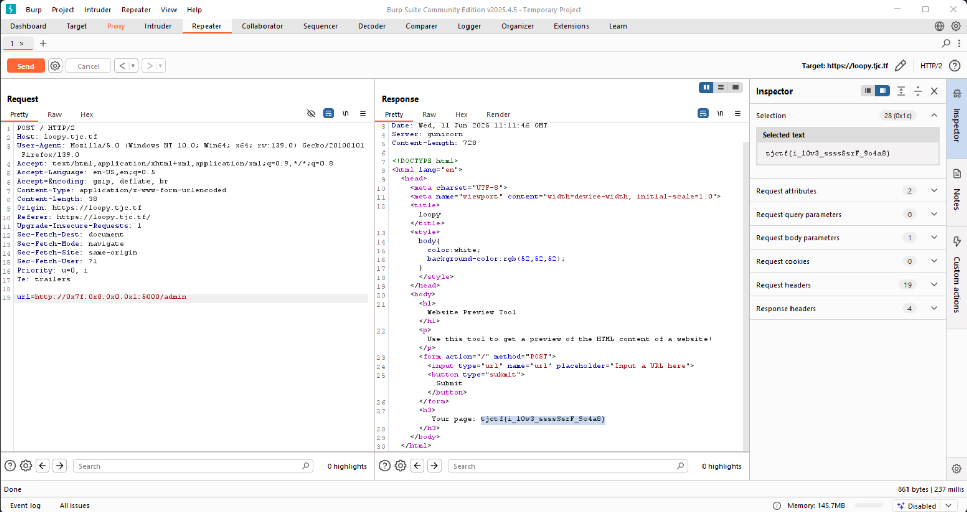Dock Inspector panel to side layout
The image size is (967, 512).
(x=883, y=91)
